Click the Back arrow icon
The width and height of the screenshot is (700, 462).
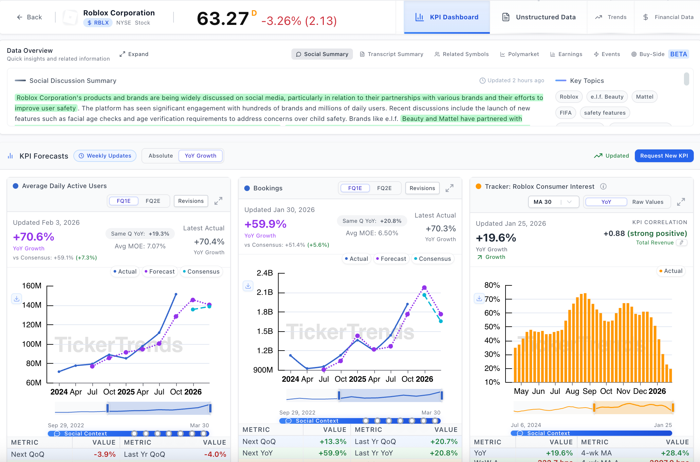[x=20, y=17]
